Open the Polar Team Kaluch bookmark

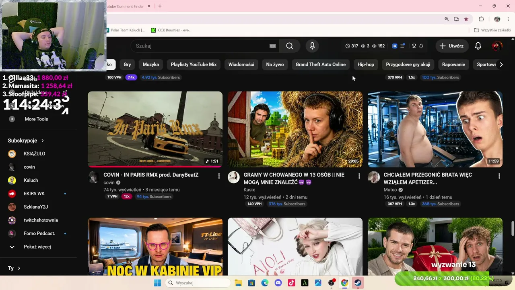click(126, 30)
